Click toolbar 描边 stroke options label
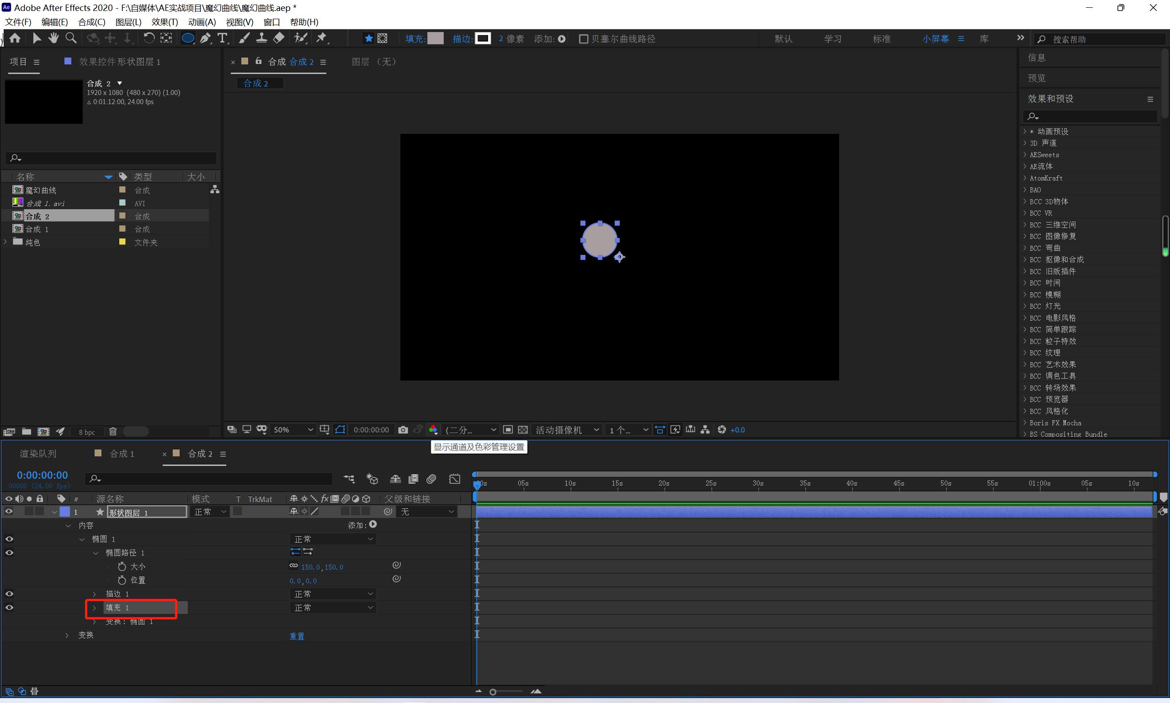The image size is (1170, 703). tap(462, 39)
